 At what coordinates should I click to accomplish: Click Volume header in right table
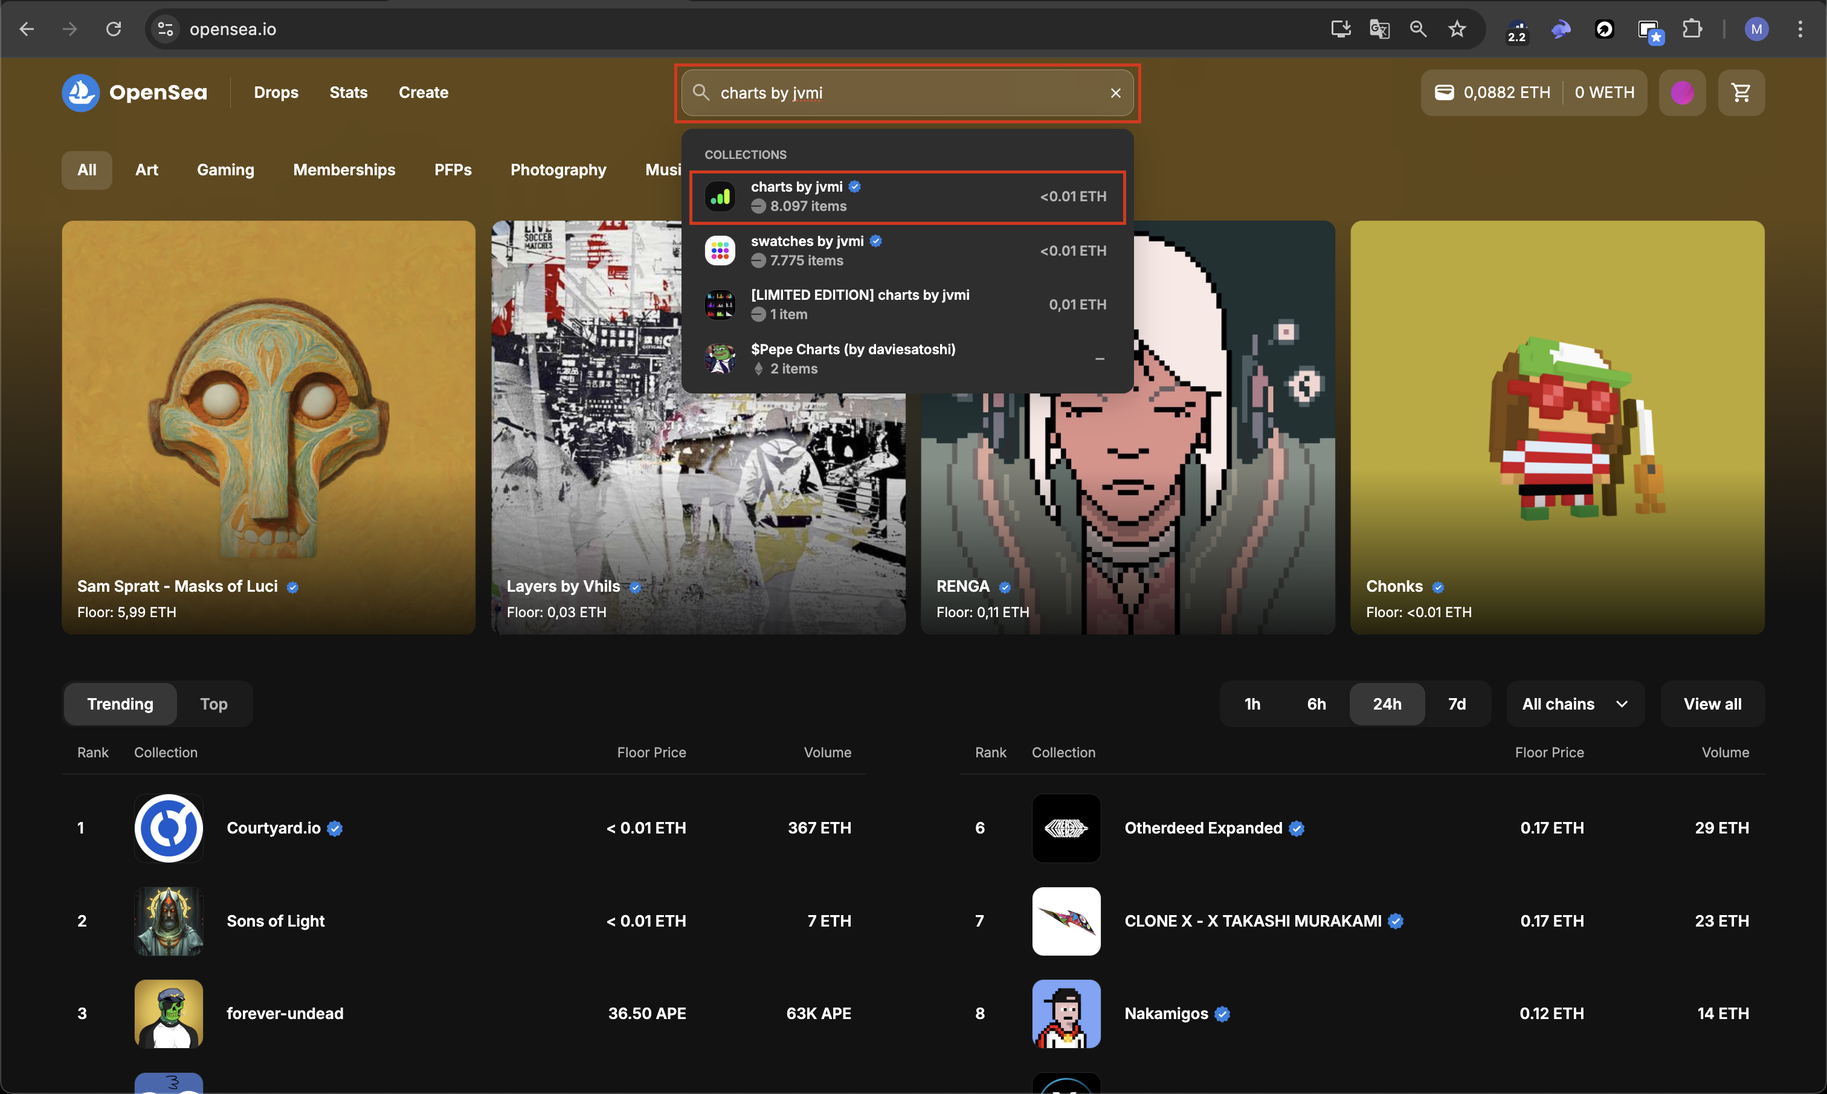[x=1725, y=753]
